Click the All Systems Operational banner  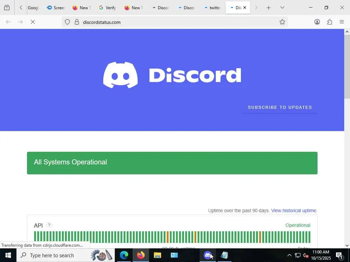[172, 163]
